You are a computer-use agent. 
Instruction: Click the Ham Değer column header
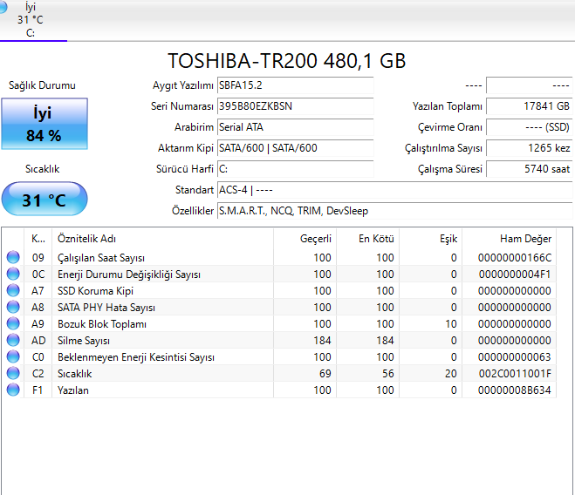[509, 239]
